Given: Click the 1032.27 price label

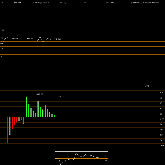Looking at the screenshot, I should pos(39,94).
